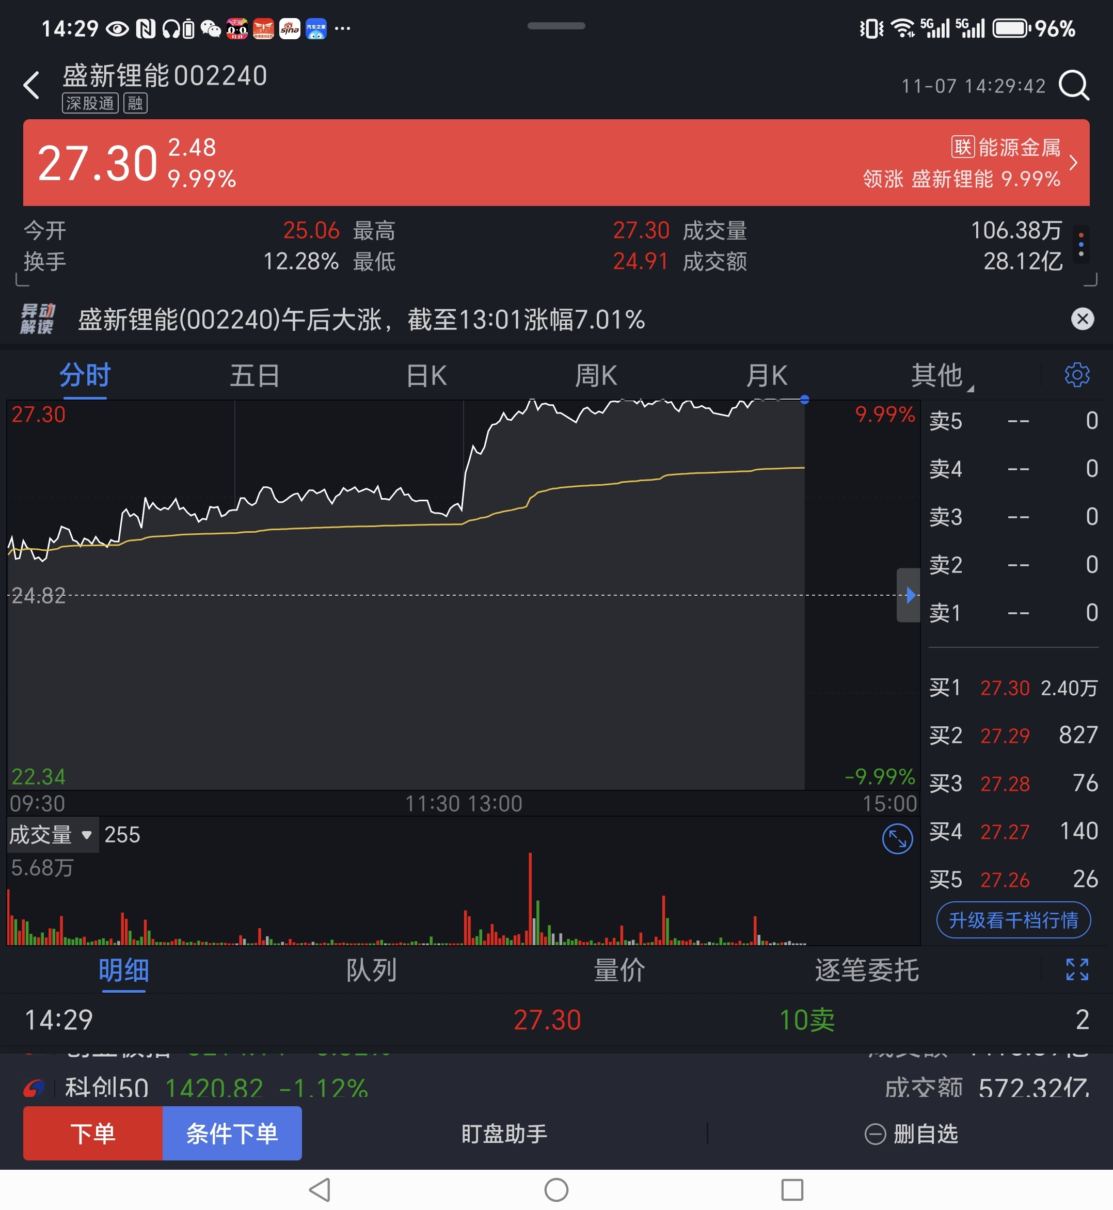1113x1210 pixels.
Task: Open 盯盘助手 assistant
Action: pyautogui.click(x=504, y=1134)
